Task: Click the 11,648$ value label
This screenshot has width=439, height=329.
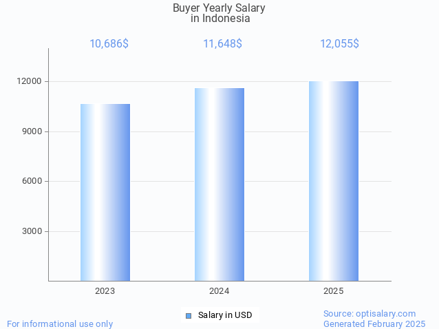Action: (x=222, y=43)
